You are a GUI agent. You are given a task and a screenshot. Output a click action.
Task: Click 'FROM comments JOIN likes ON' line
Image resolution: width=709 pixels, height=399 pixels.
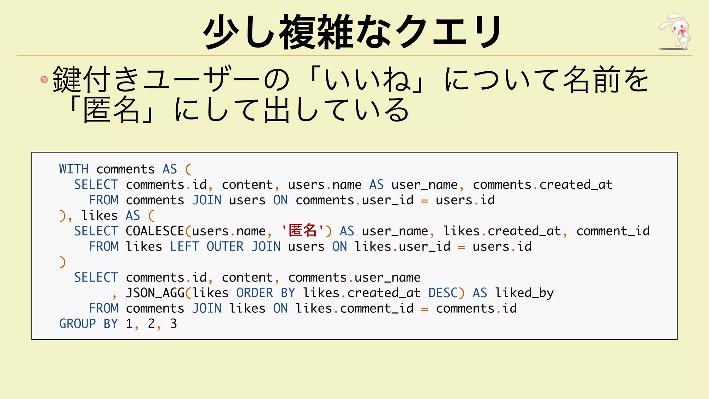303,308
